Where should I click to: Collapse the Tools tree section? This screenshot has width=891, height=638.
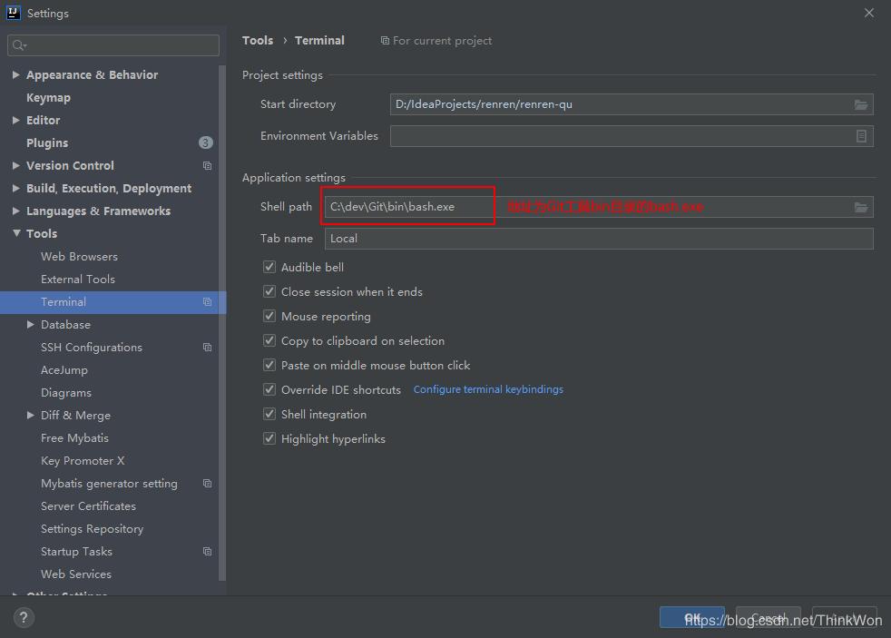(x=16, y=234)
